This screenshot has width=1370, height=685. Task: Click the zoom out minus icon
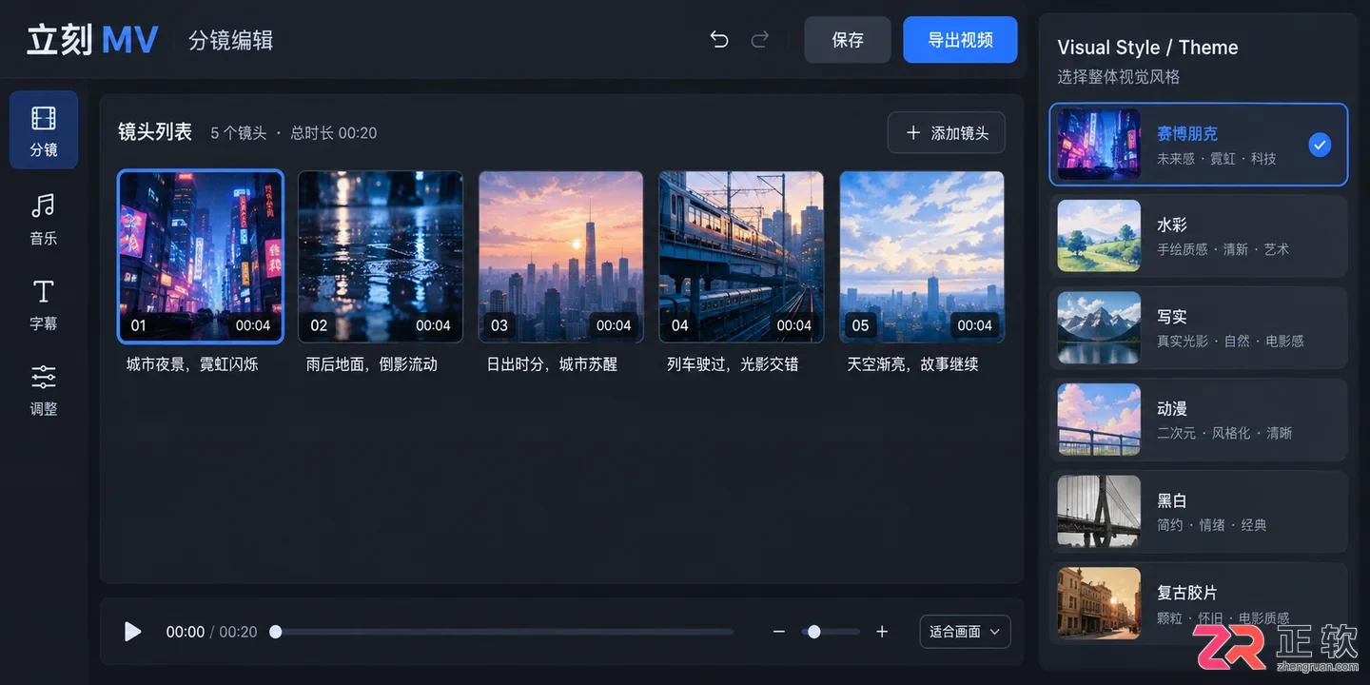[779, 632]
